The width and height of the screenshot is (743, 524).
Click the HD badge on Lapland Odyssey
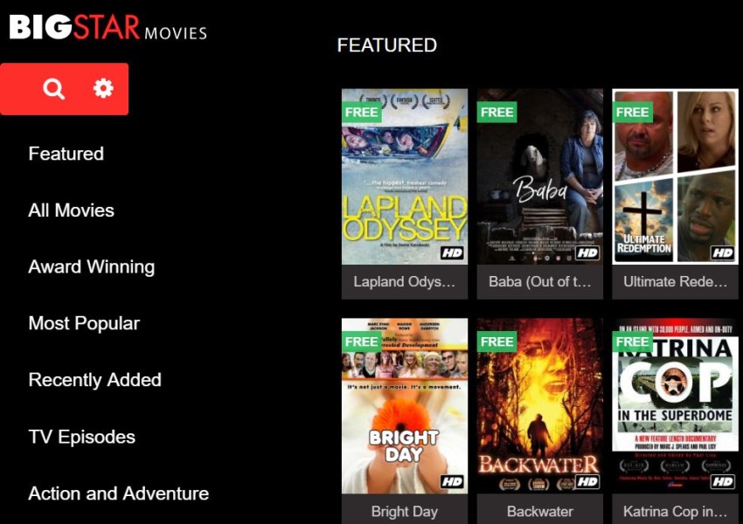452,252
